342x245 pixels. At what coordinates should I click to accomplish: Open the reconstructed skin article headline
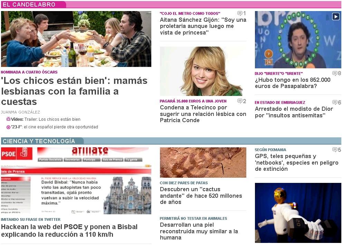(x=199, y=231)
